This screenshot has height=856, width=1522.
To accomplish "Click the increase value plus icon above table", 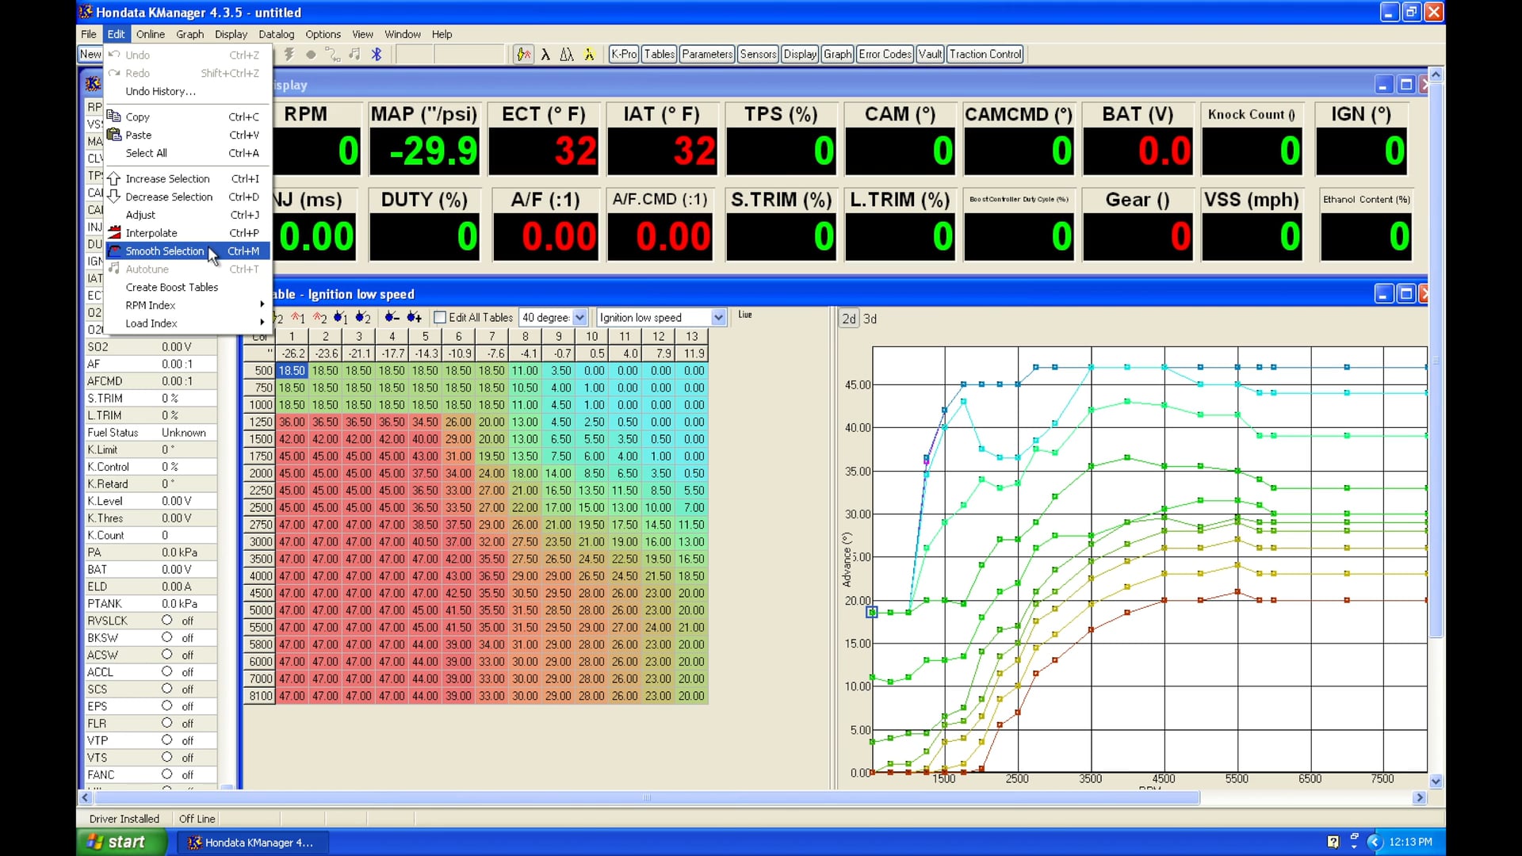I will pos(413,317).
